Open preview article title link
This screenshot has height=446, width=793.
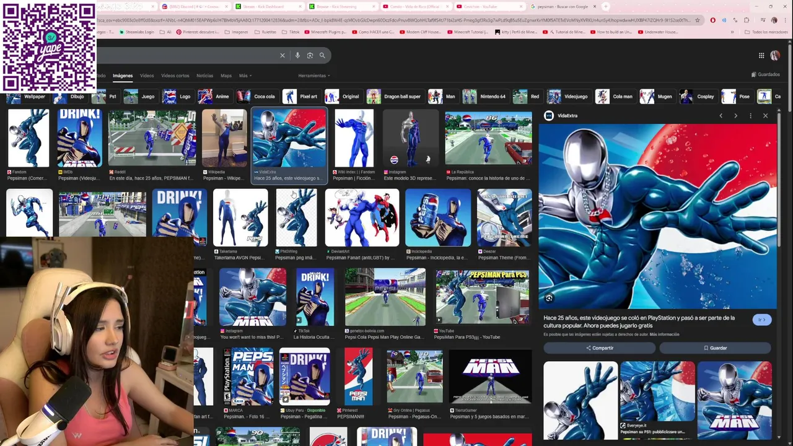pyautogui.click(x=639, y=321)
